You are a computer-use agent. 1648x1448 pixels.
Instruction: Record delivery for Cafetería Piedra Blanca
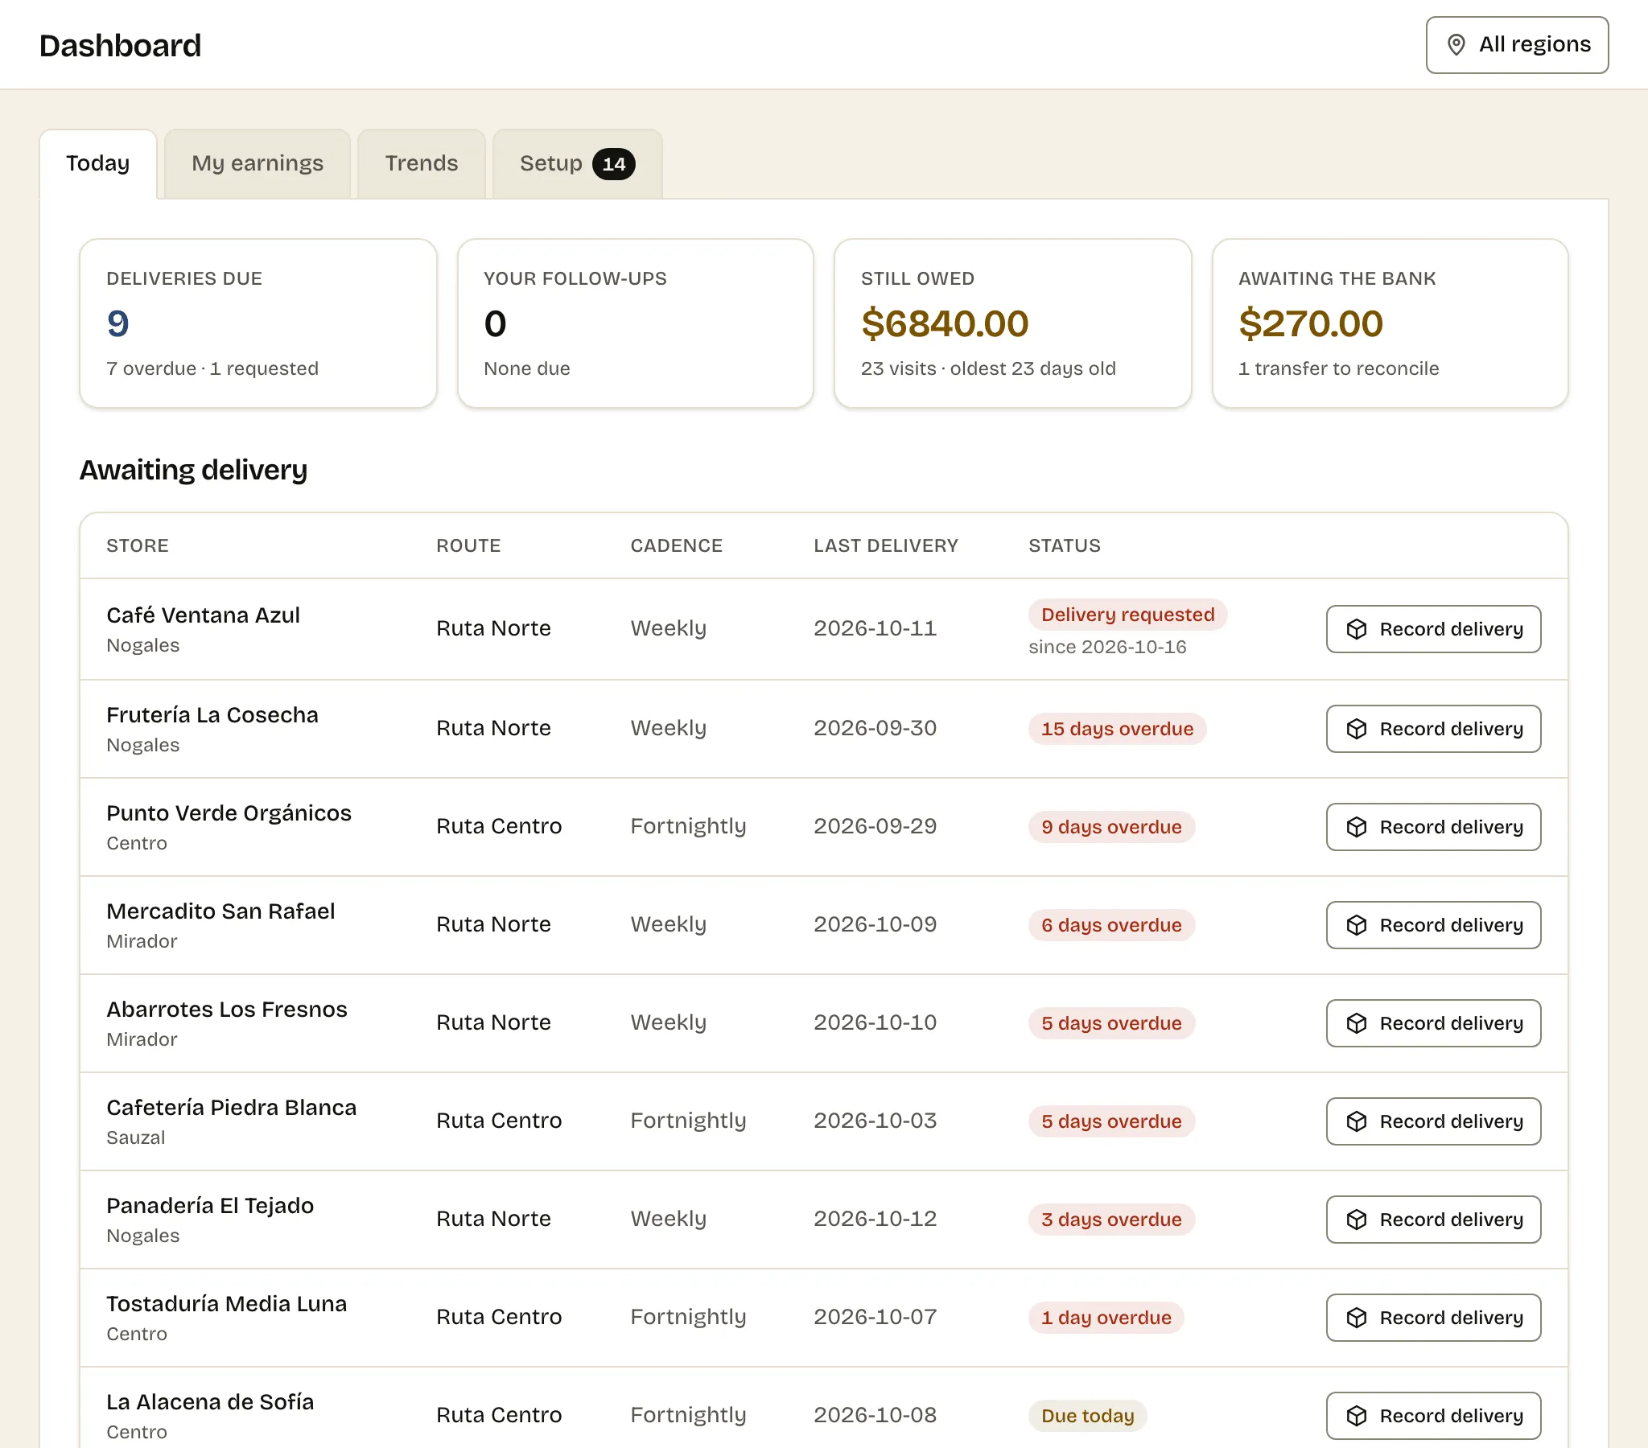(1432, 1122)
